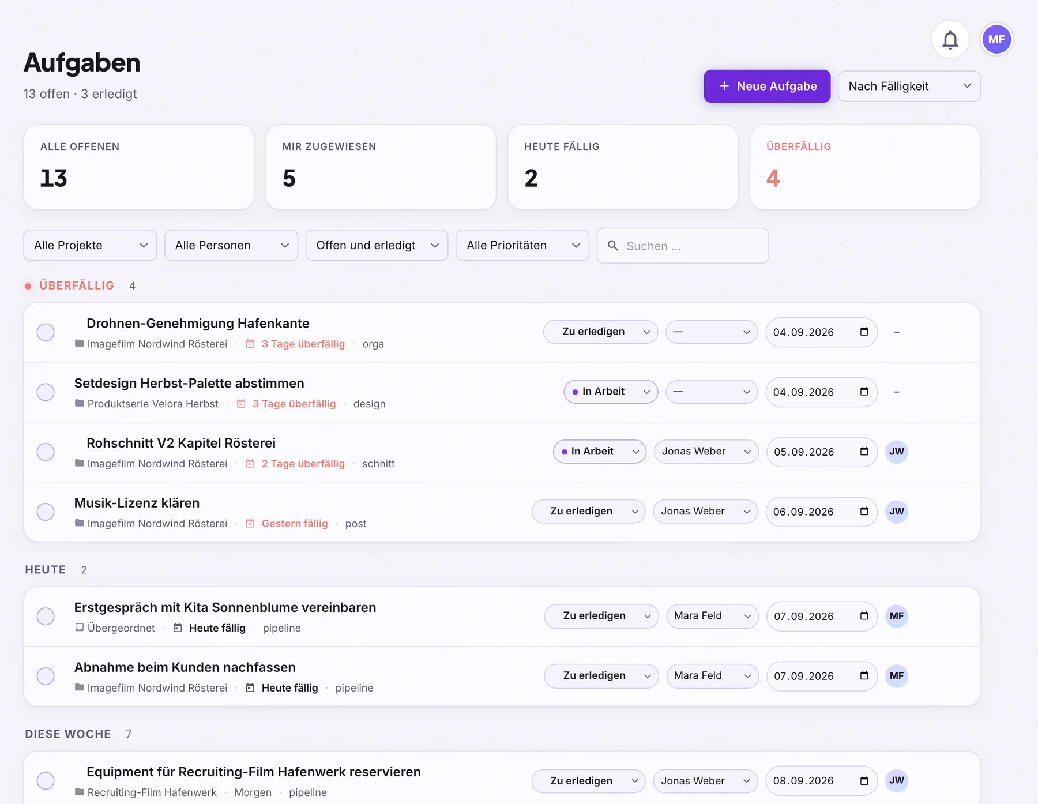Image resolution: width=1038 pixels, height=804 pixels.
Task: Open calendar picker for Erstgespräch Kita date
Action: click(864, 616)
